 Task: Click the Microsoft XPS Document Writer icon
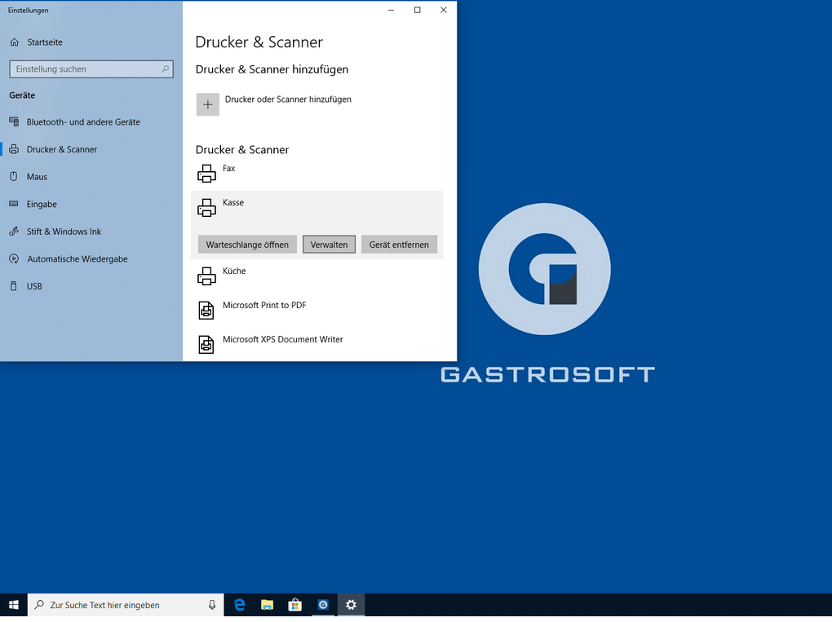tap(206, 345)
